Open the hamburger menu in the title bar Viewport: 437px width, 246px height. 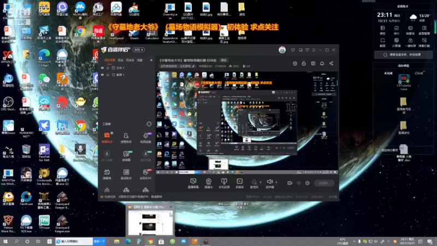tap(314, 50)
